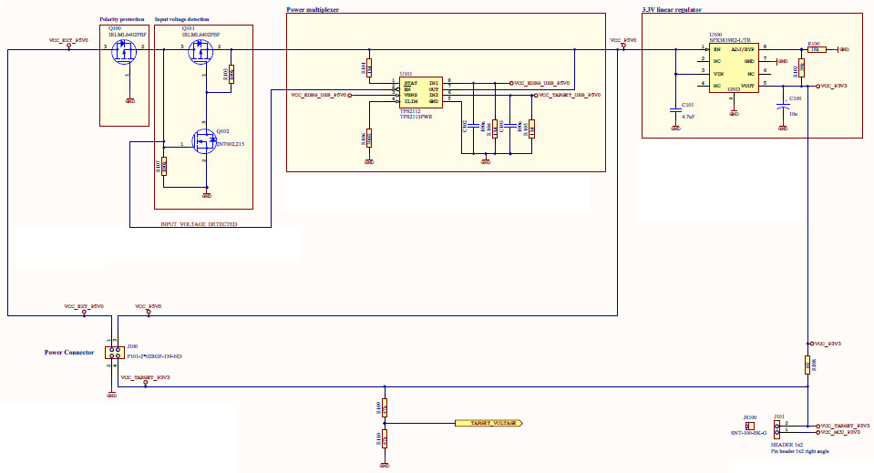The height and width of the screenshot is (473, 874).
Task: Select the '3.3V linear regulator' block title
Action: click(x=672, y=10)
